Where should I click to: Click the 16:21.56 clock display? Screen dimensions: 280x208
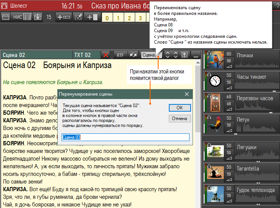(72, 6)
